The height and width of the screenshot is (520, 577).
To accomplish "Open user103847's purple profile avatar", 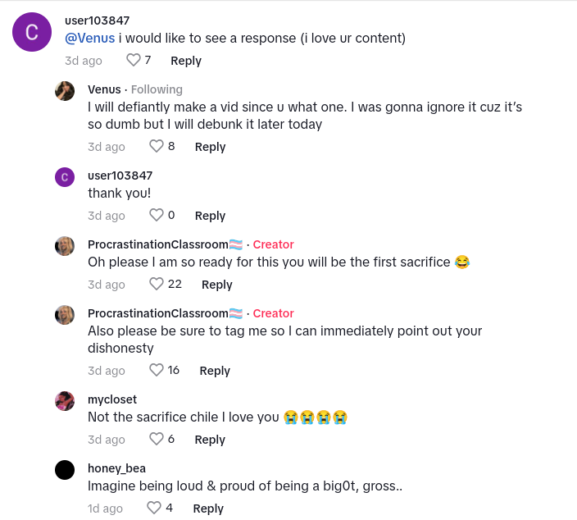I will (x=33, y=32).
